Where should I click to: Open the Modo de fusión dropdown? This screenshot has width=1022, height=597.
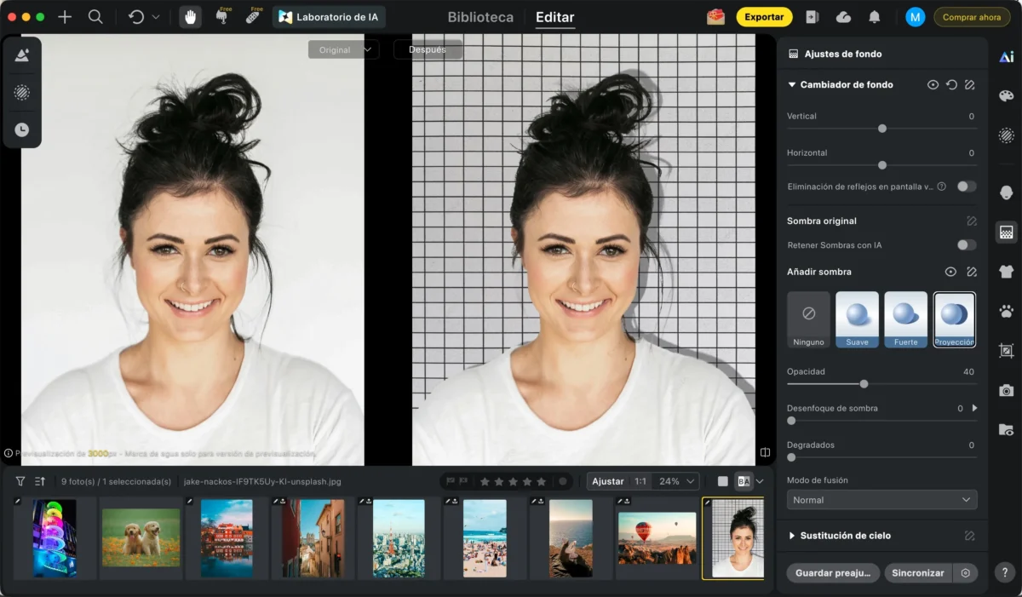[881, 500]
